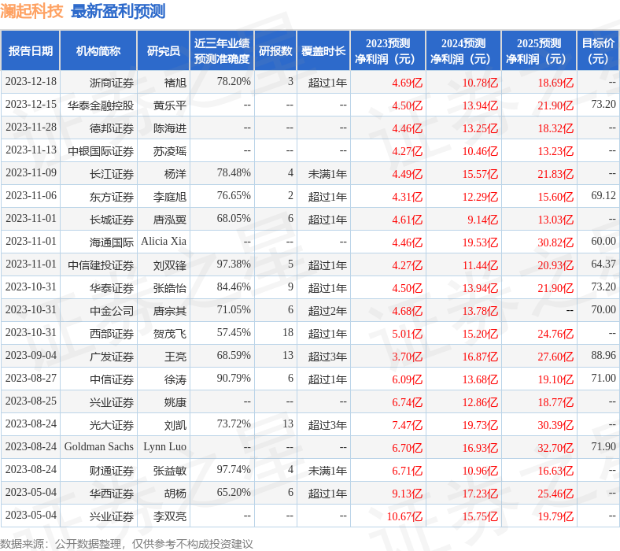620x551 pixels.
Task: Select the 2023预测净利润 column header
Action: click(387, 50)
